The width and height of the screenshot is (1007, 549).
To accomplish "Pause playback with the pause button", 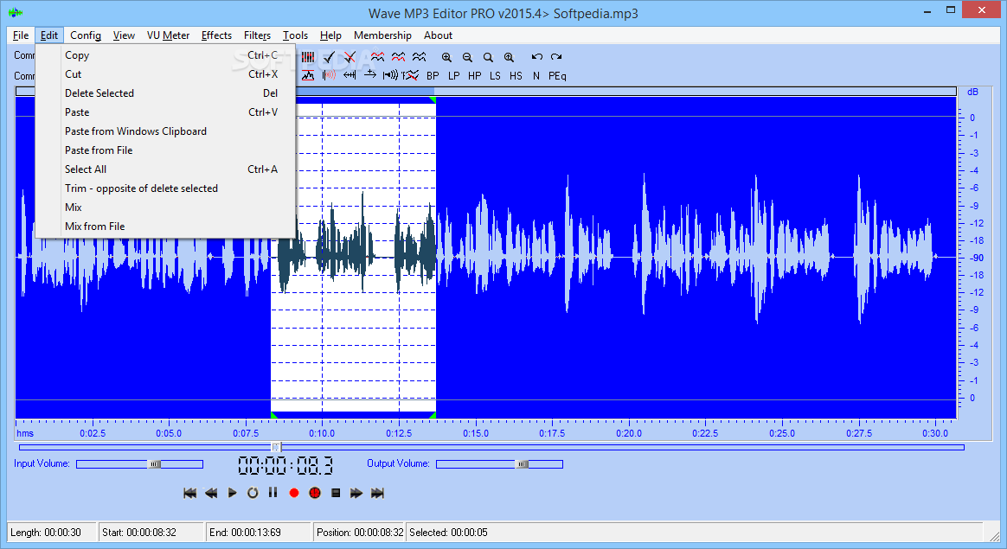I will click(273, 493).
